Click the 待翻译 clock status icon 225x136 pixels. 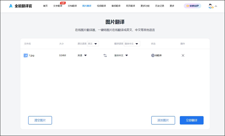(153, 55)
